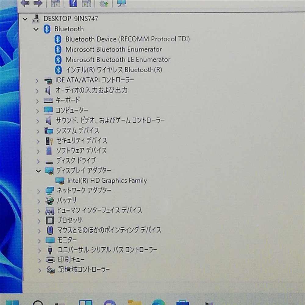This screenshot has height=305, width=305.
Task: Expand システム デバイス
Action: [x=38, y=131]
